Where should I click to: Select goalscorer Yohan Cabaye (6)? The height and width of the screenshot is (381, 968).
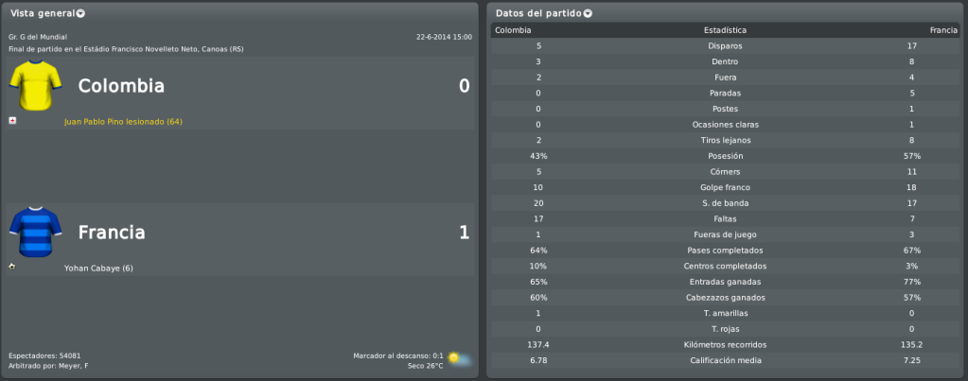[98, 268]
